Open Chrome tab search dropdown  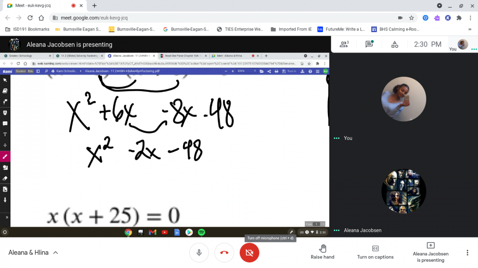(440, 6)
